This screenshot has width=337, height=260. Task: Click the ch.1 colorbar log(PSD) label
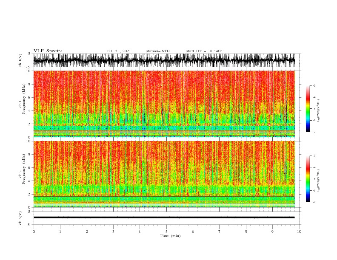pyautogui.click(x=318, y=111)
